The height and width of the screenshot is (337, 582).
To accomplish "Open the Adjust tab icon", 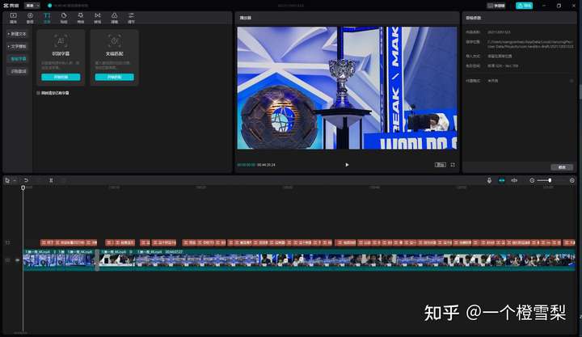I will tap(132, 18).
